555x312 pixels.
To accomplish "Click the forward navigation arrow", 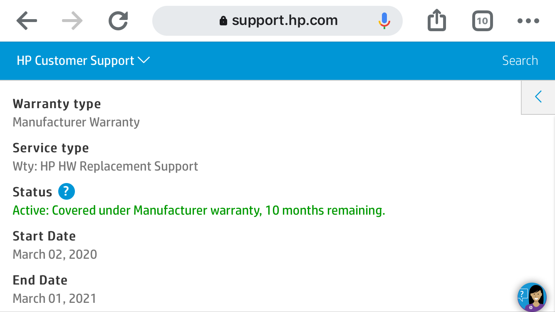I will tap(72, 21).
